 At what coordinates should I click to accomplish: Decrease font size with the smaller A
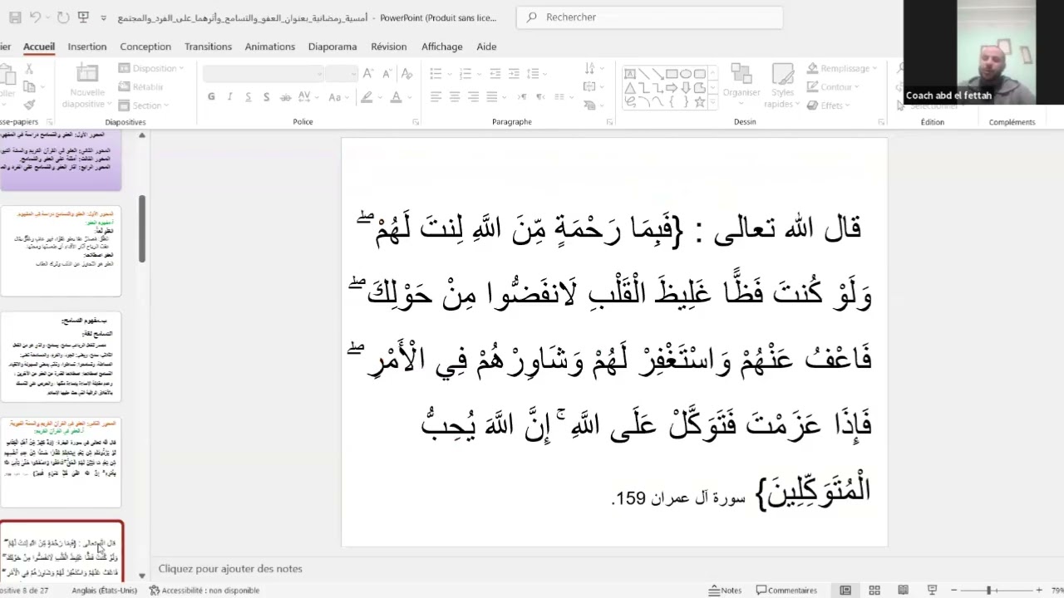pos(387,74)
